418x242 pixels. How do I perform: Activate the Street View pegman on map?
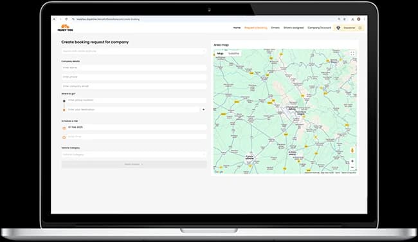352,150
